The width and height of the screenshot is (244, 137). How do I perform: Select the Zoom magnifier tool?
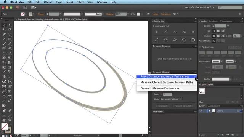(10, 120)
